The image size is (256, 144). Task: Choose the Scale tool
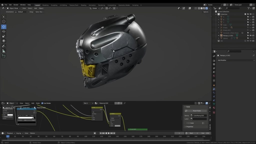4,36
